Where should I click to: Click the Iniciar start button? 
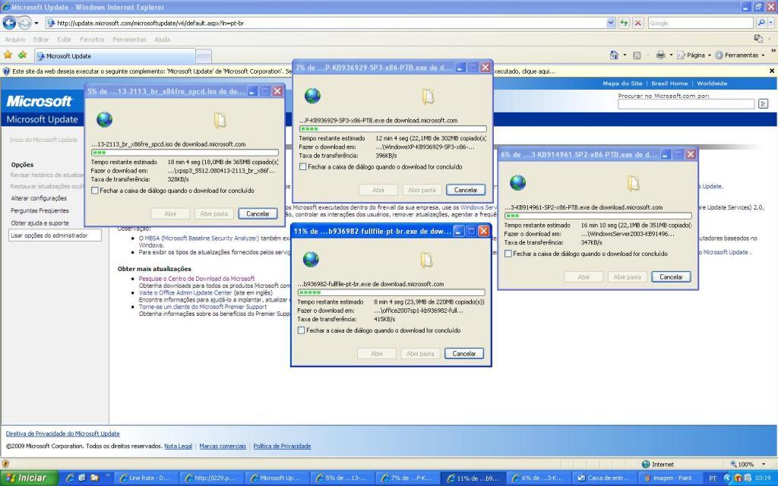point(30,478)
